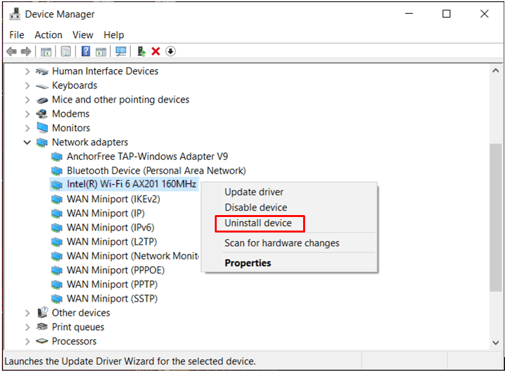This screenshot has width=505, height=372.
Task: Expand the Modems node
Action: click(x=27, y=114)
